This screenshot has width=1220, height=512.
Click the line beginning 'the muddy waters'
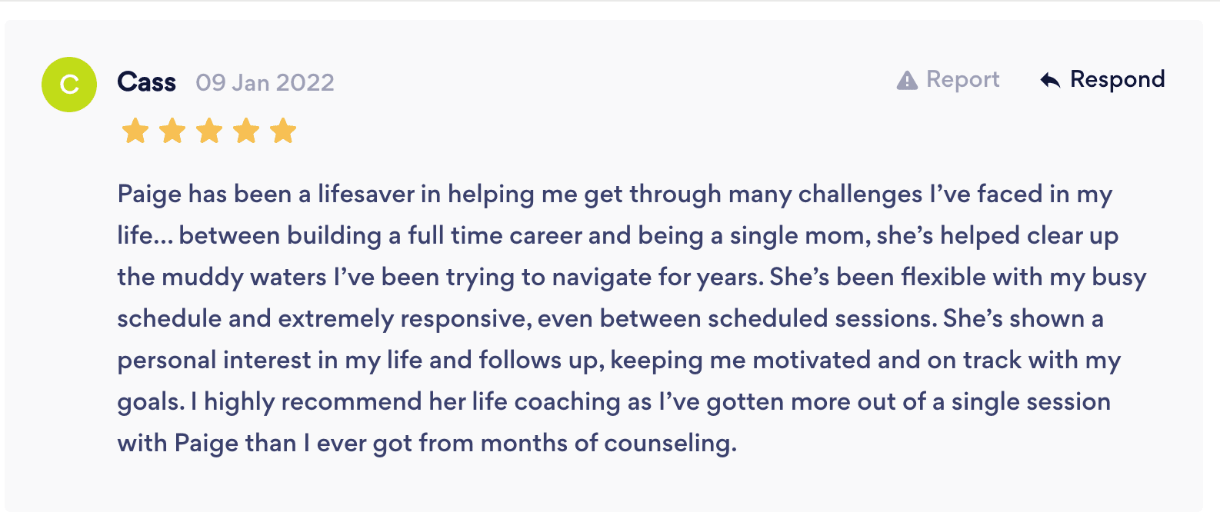tap(631, 277)
